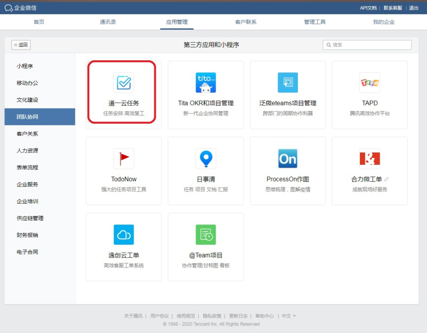Click the 合力微工单 app icon

coord(369,159)
